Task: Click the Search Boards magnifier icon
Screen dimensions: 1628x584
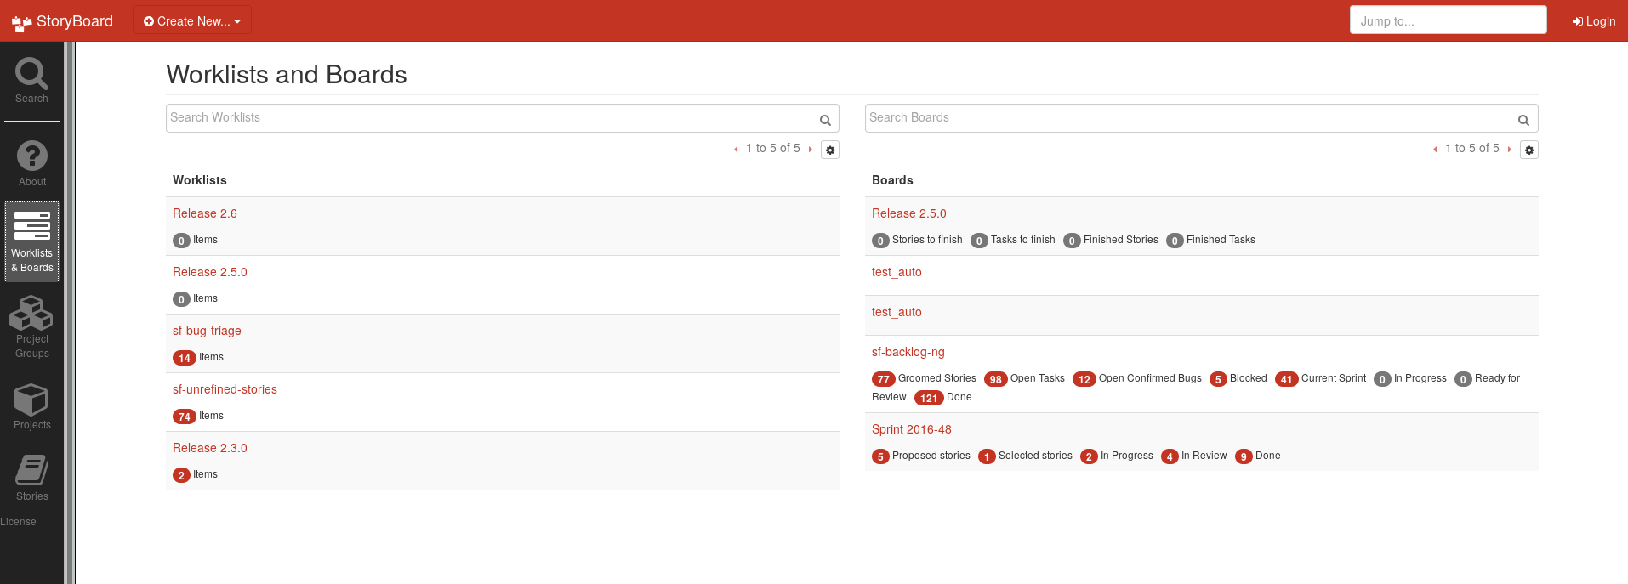Action: (1523, 120)
